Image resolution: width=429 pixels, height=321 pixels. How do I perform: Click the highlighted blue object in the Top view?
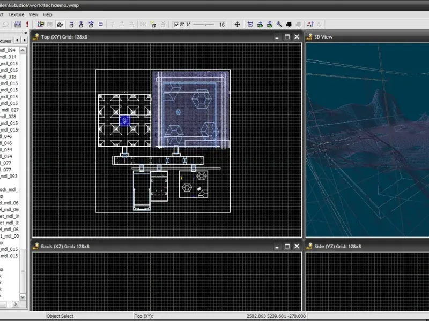coord(125,120)
